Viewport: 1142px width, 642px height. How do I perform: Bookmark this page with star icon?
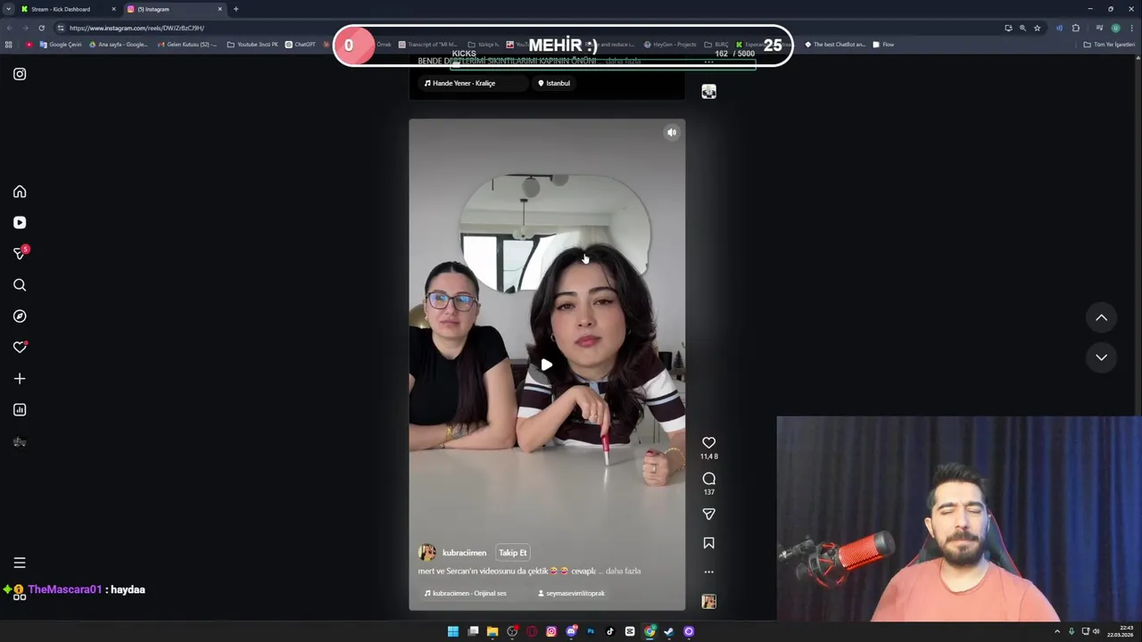tap(1037, 28)
